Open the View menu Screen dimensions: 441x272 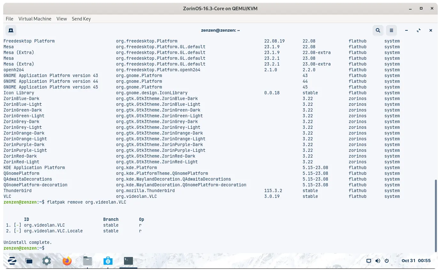click(x=62, y=19)
